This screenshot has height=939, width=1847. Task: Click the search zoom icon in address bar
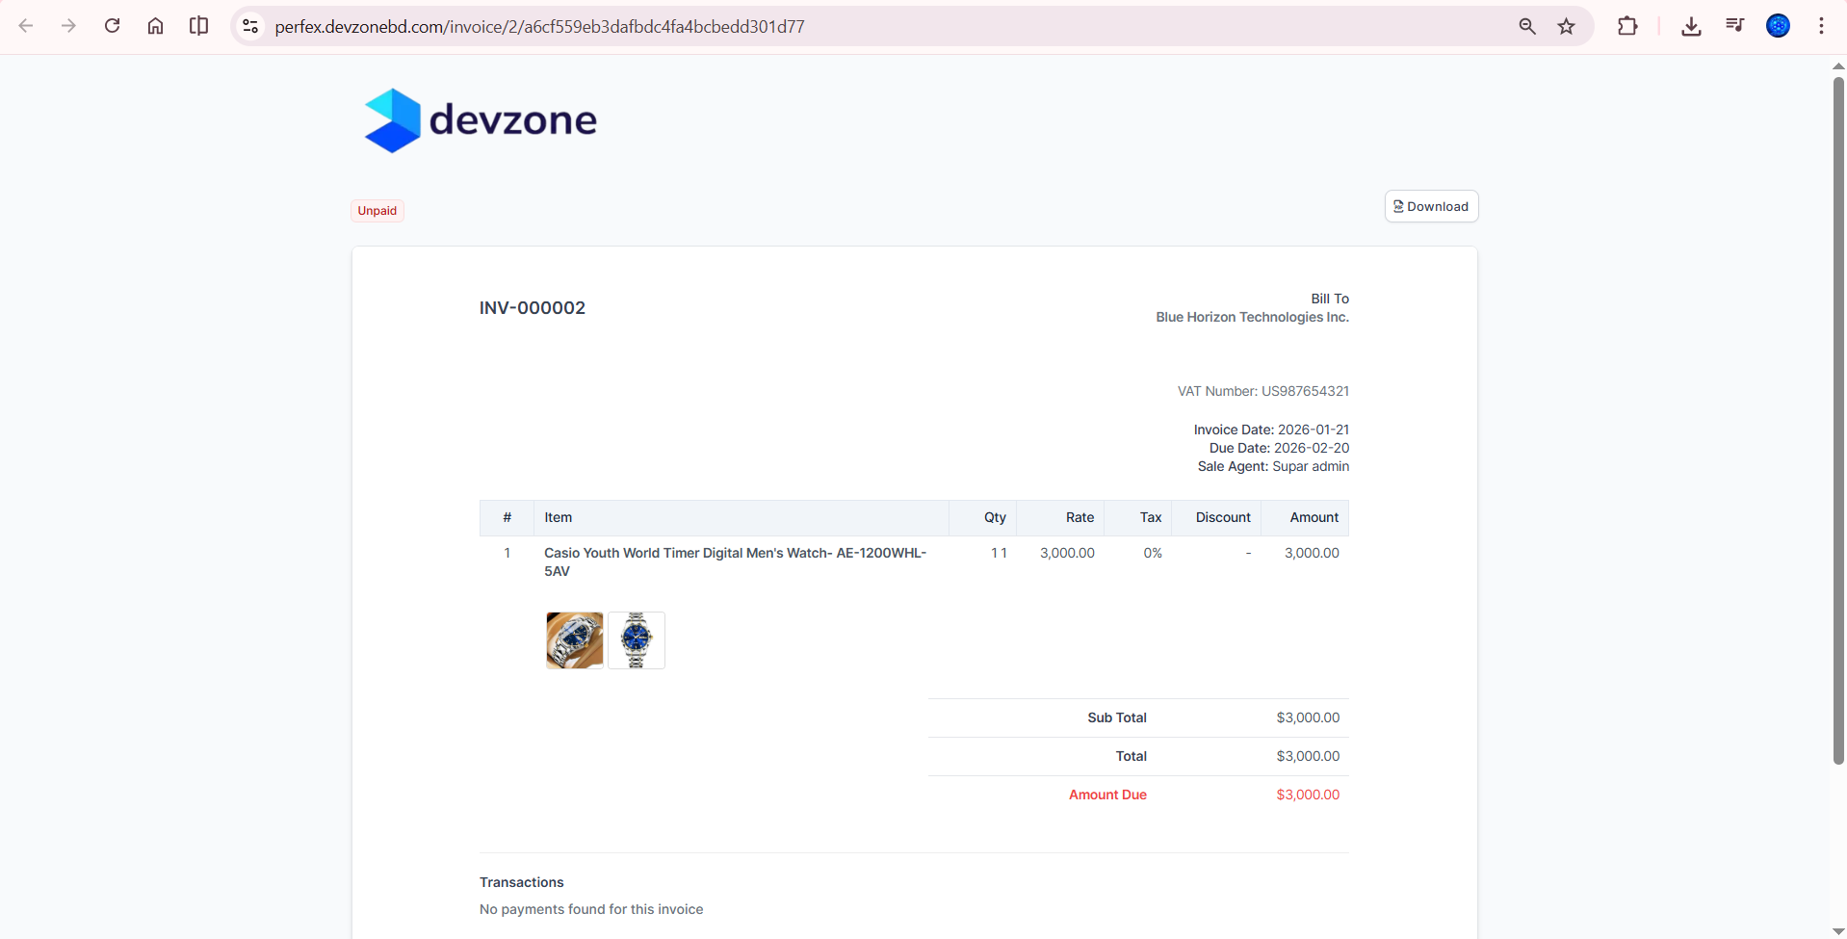pos(1527,26)
